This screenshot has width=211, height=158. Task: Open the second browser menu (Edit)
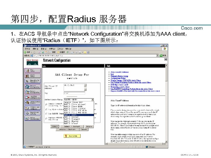tap(35, 49)
